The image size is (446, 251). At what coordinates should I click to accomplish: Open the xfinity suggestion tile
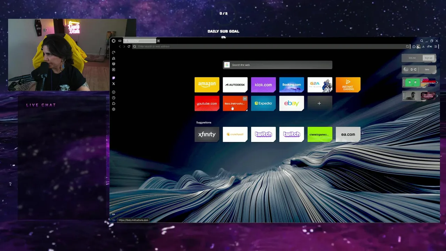click(207, 134)
